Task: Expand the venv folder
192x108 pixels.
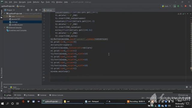Action: pyautogui.click(x=7, y=16)
